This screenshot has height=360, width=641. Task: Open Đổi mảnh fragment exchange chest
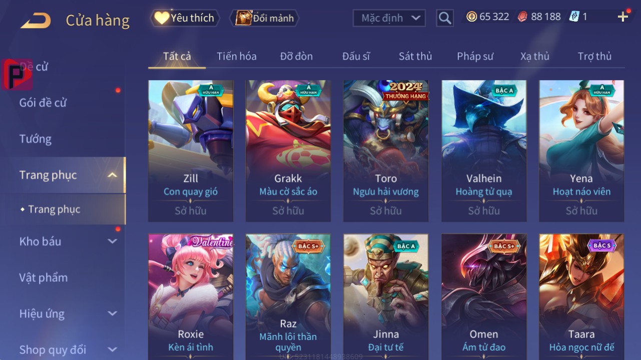(264, 18)
